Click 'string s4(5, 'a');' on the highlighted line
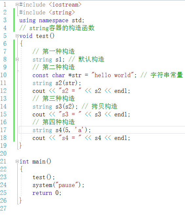The width and height of the screenshot is (185, 222). [62, 130]
